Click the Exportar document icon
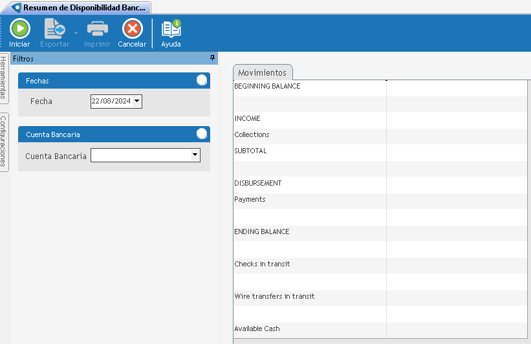 click(54, 29)
